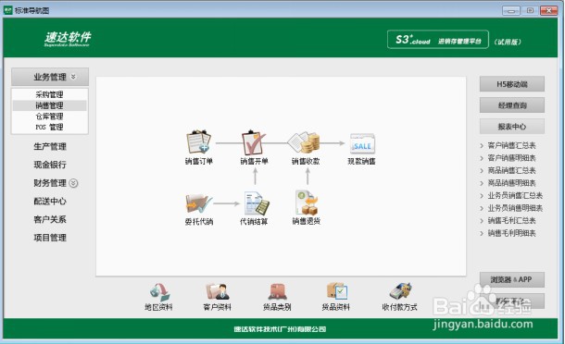Open the 销售开单 checkmark clipboard icon

coord(254,141)
